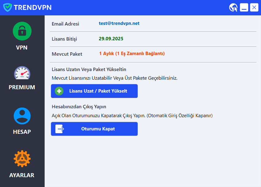Select the HESAP sidebar label
This screenshot has width=261, height=187.
tap(22, 132)
